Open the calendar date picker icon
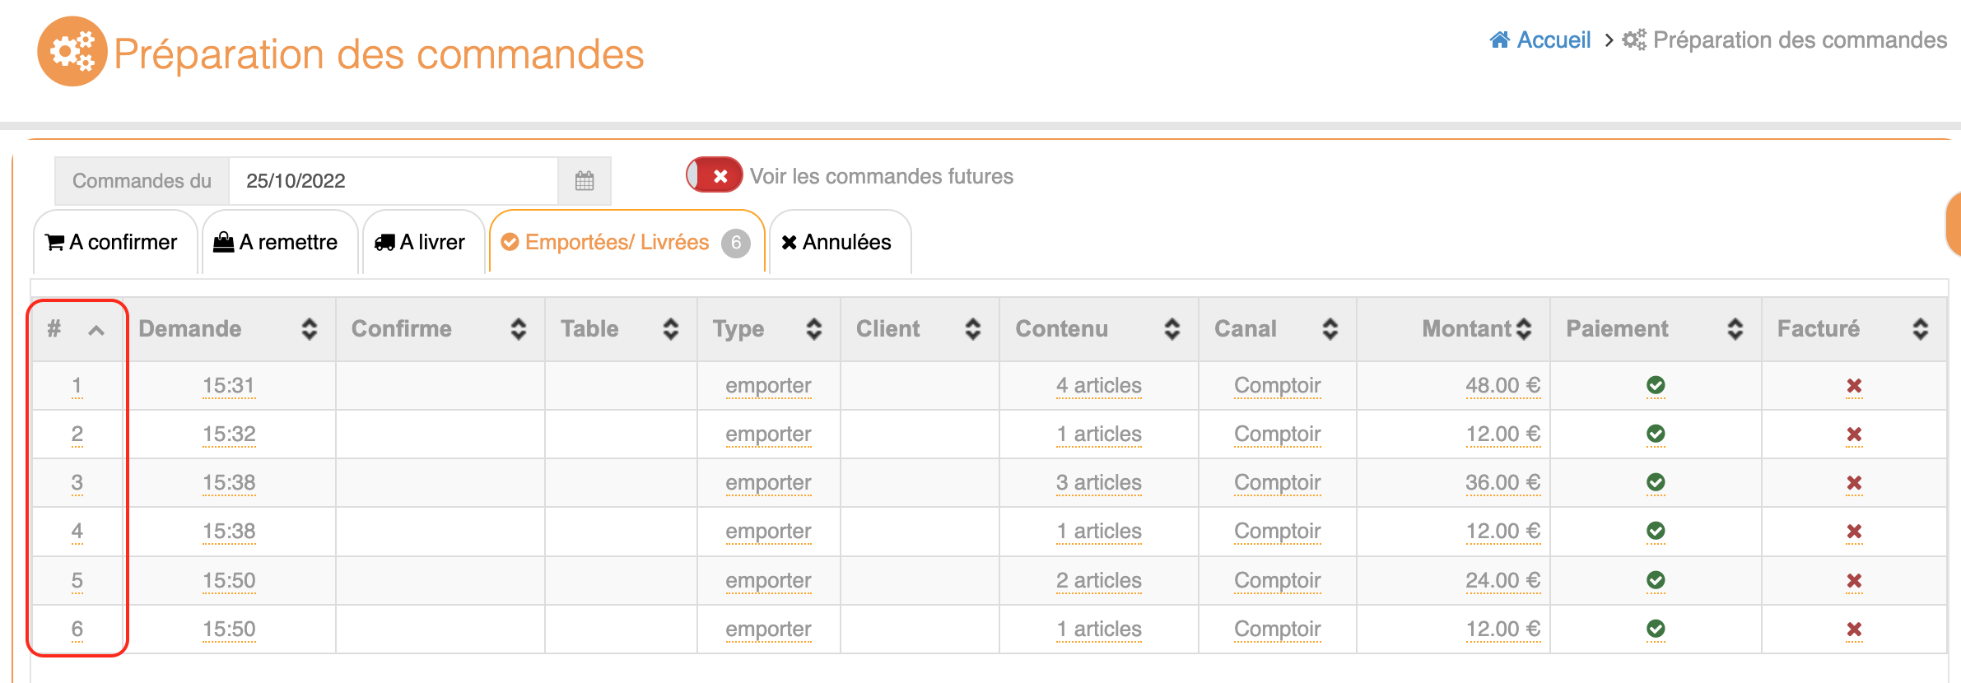1961x683 pixels. coord(585,181)
